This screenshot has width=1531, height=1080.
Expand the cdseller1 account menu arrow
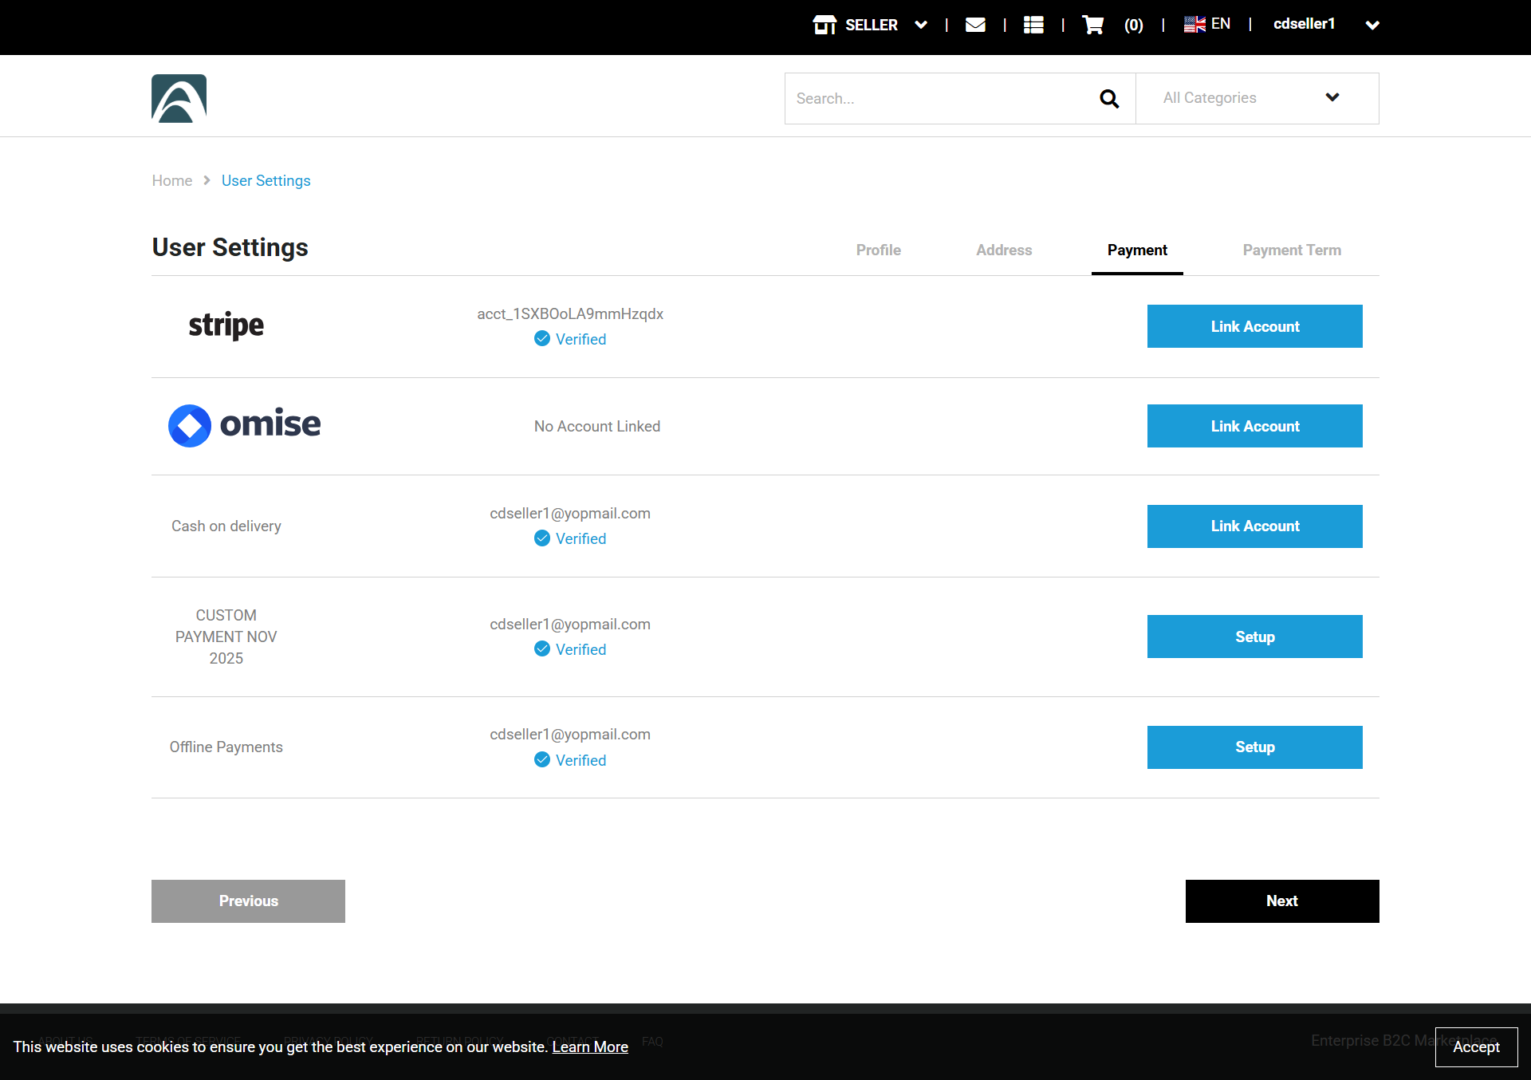(1372, 25)
